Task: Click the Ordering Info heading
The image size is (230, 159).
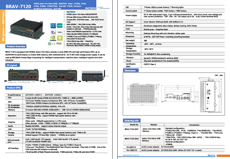Action: [131, 121]
